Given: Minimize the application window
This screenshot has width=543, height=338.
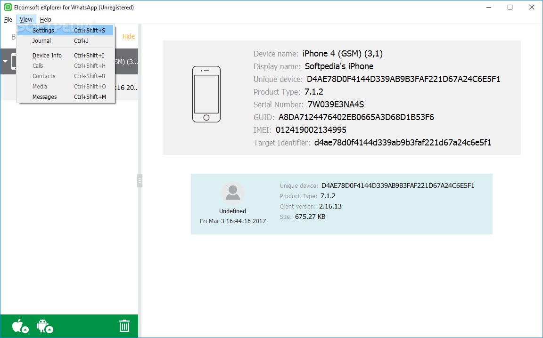Looking at the screenshot, I should pyautogui.click(x=489, y=7).
